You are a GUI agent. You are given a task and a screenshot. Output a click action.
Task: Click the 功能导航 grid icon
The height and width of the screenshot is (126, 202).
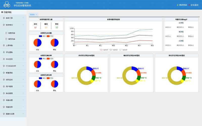point(2,12)
